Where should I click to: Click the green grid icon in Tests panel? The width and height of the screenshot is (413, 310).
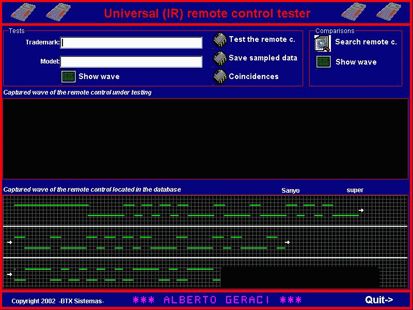click(69, 76)
